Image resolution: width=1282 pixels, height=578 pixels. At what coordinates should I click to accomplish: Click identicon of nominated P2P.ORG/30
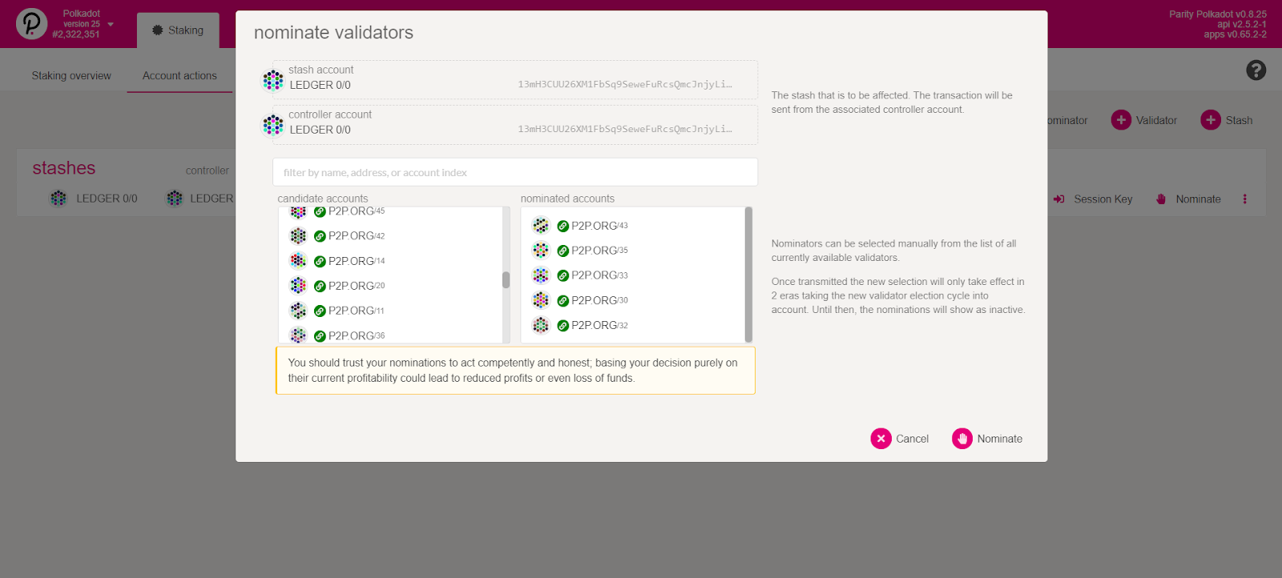[541, 299]
